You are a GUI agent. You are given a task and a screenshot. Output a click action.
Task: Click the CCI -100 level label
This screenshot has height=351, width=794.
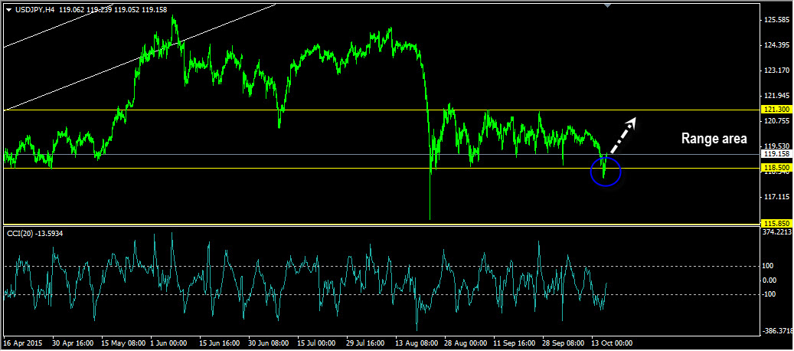[770, 294]
